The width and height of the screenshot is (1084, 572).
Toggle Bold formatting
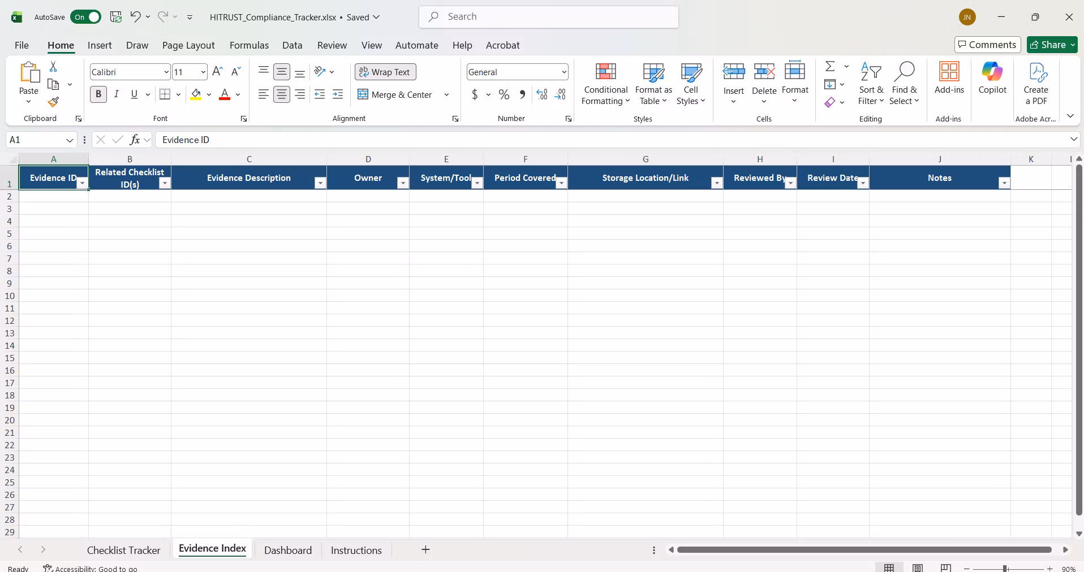98,94
